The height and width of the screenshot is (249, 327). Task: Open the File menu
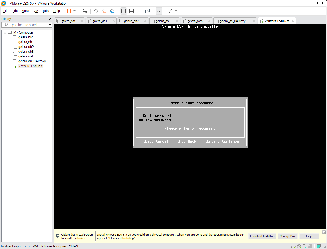pos(6,11)
